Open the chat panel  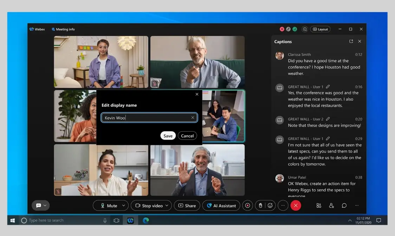[x=344, y=205]
